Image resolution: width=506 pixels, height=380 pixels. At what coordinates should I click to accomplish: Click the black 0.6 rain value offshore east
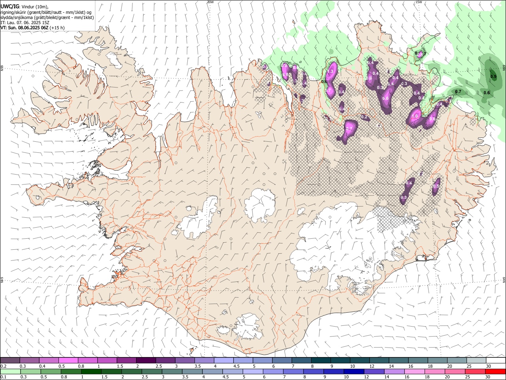point(487,93)
